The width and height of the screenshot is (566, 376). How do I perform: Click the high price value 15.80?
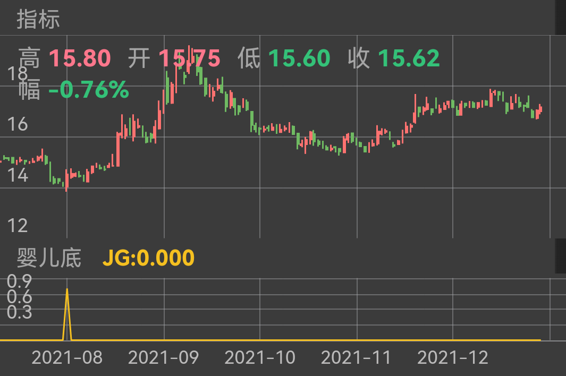click(x=80, y=58)
